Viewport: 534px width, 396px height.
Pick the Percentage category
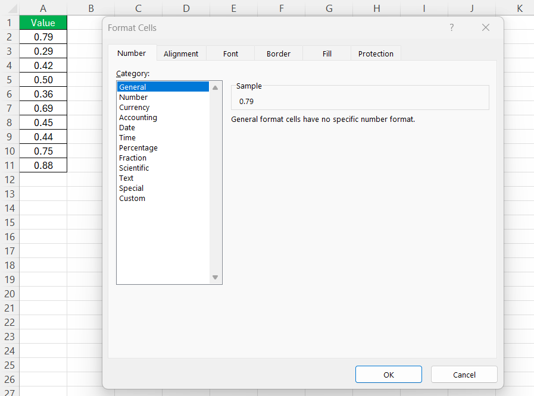point(163,147)
